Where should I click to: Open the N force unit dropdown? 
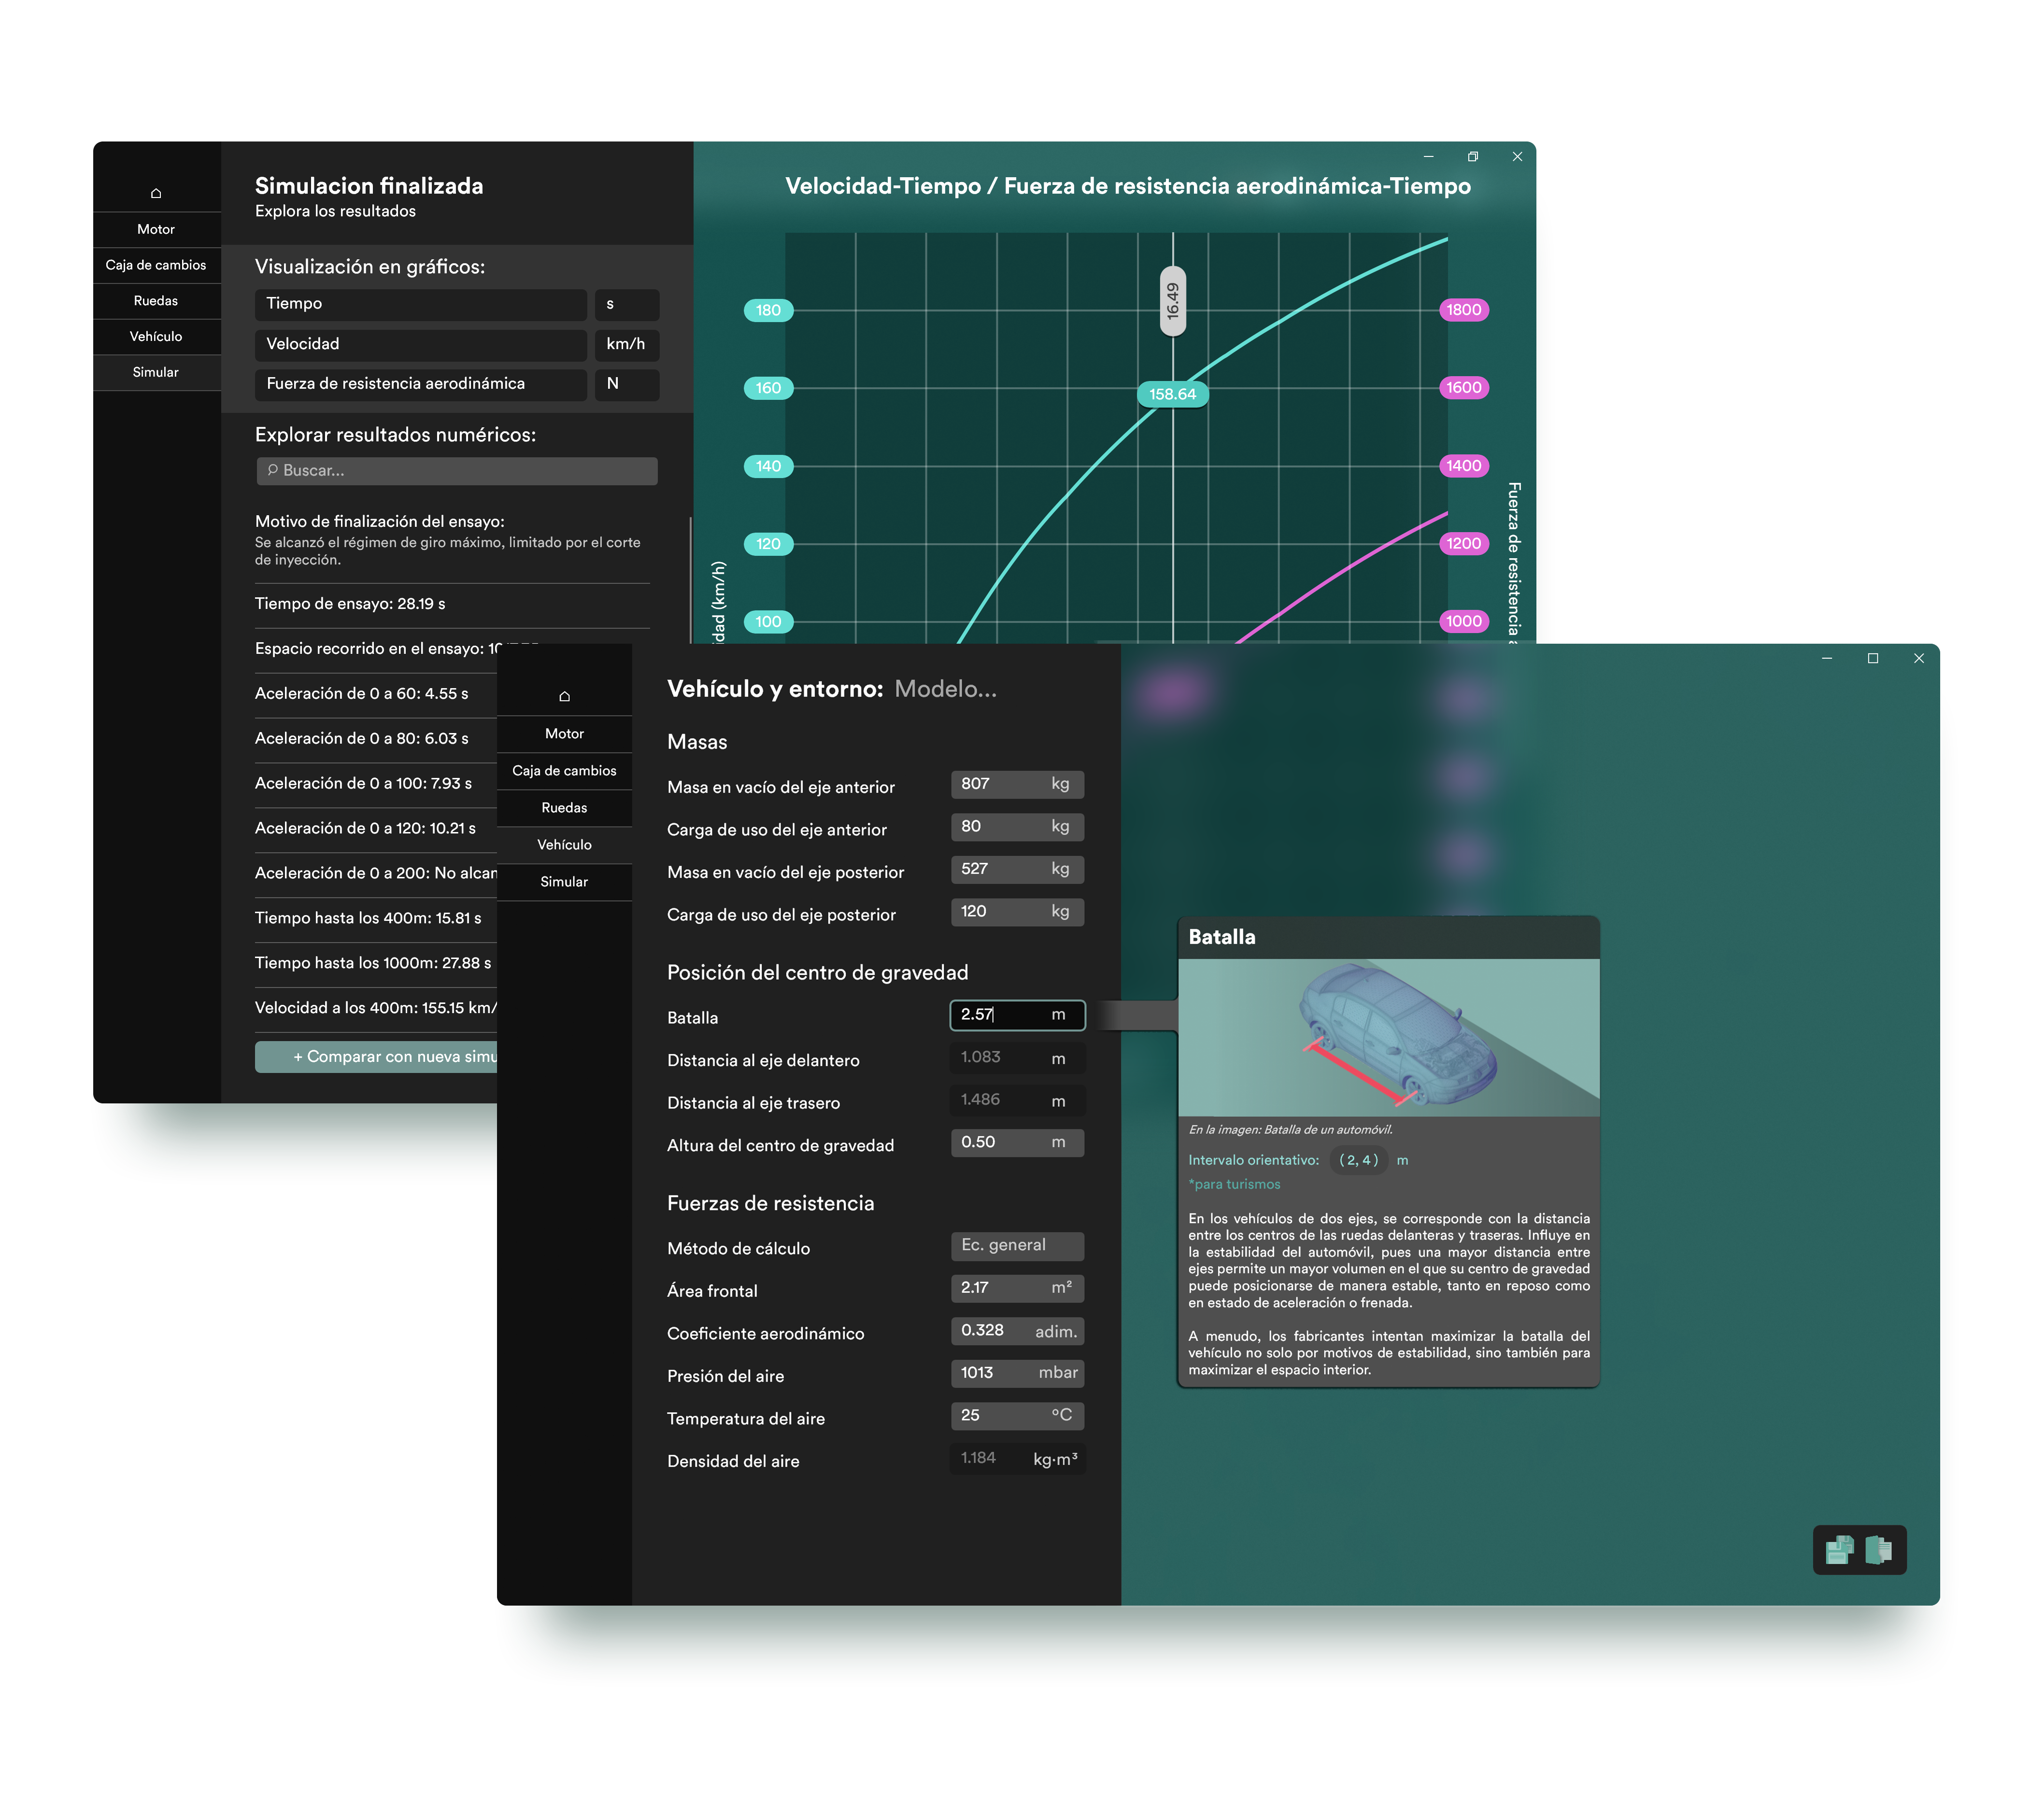point(627,384)
